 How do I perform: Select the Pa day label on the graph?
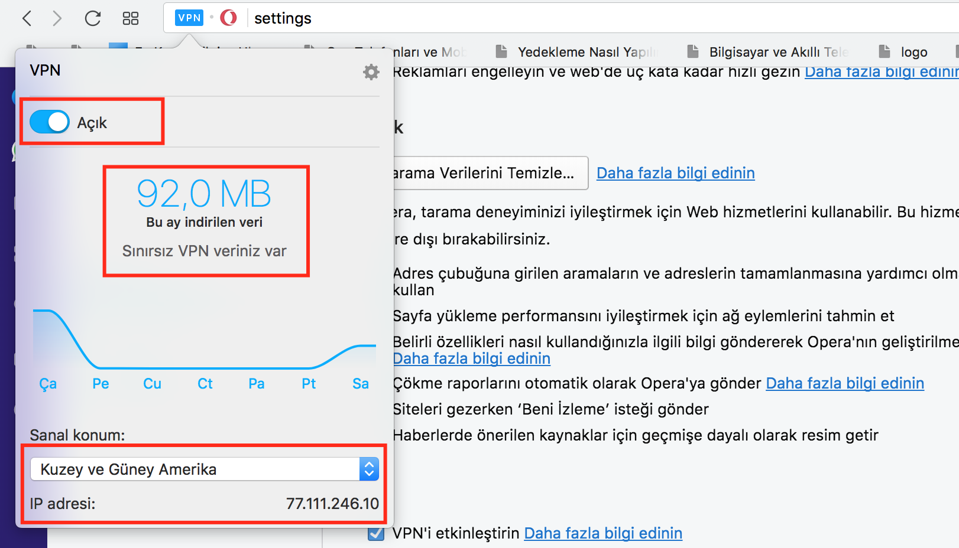[256, 384]
